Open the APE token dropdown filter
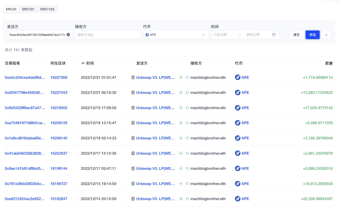This screenshot has height=207, width=340. [x=175, y=35]
